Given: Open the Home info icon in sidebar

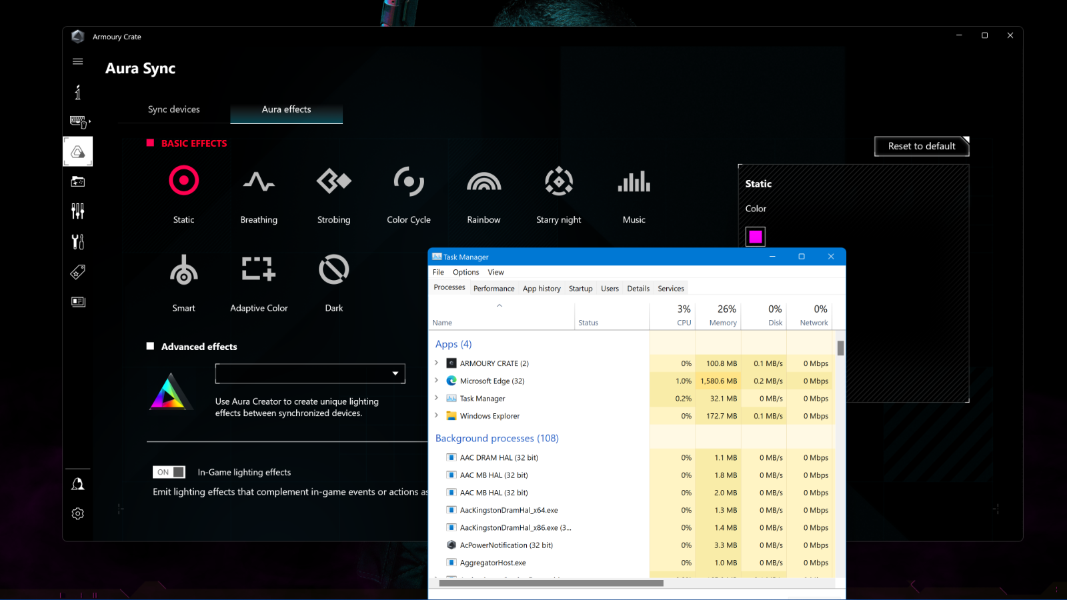Looking at the screenshot, I should [78, 92].
